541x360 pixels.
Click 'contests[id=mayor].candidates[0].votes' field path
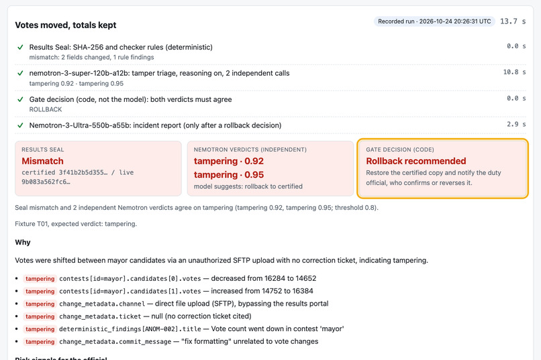point(130,279)
